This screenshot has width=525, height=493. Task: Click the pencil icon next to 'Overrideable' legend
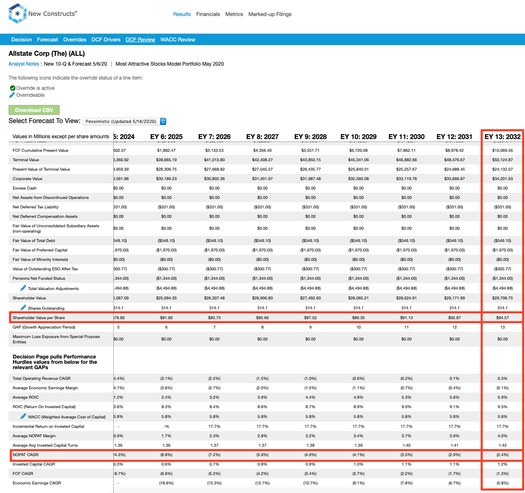point(12,95)
